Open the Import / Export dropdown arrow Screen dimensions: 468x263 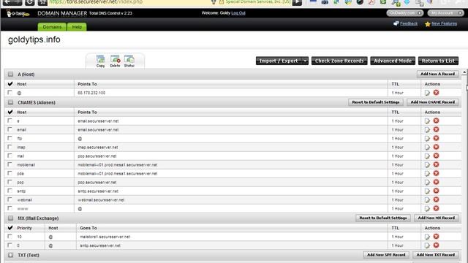point(305,61)
